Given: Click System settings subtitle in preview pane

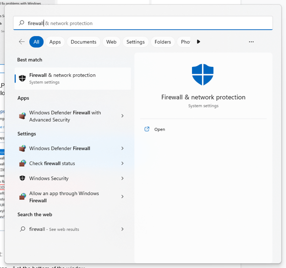Looking at the screenshot, I should pos(203,106).
